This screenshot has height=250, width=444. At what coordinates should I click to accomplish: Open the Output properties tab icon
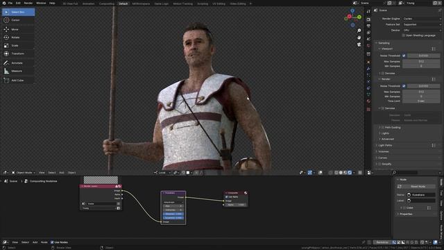coord(368,26)
